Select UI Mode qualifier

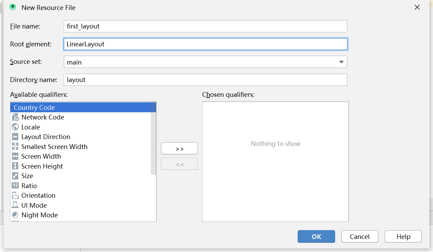(81, 205)
